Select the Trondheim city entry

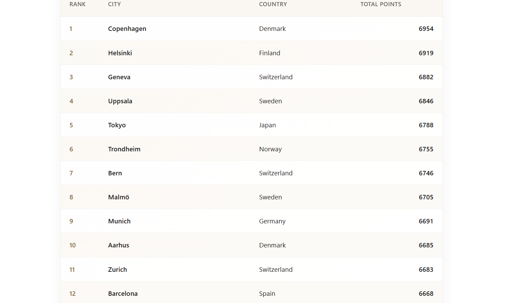click(124, 149)
